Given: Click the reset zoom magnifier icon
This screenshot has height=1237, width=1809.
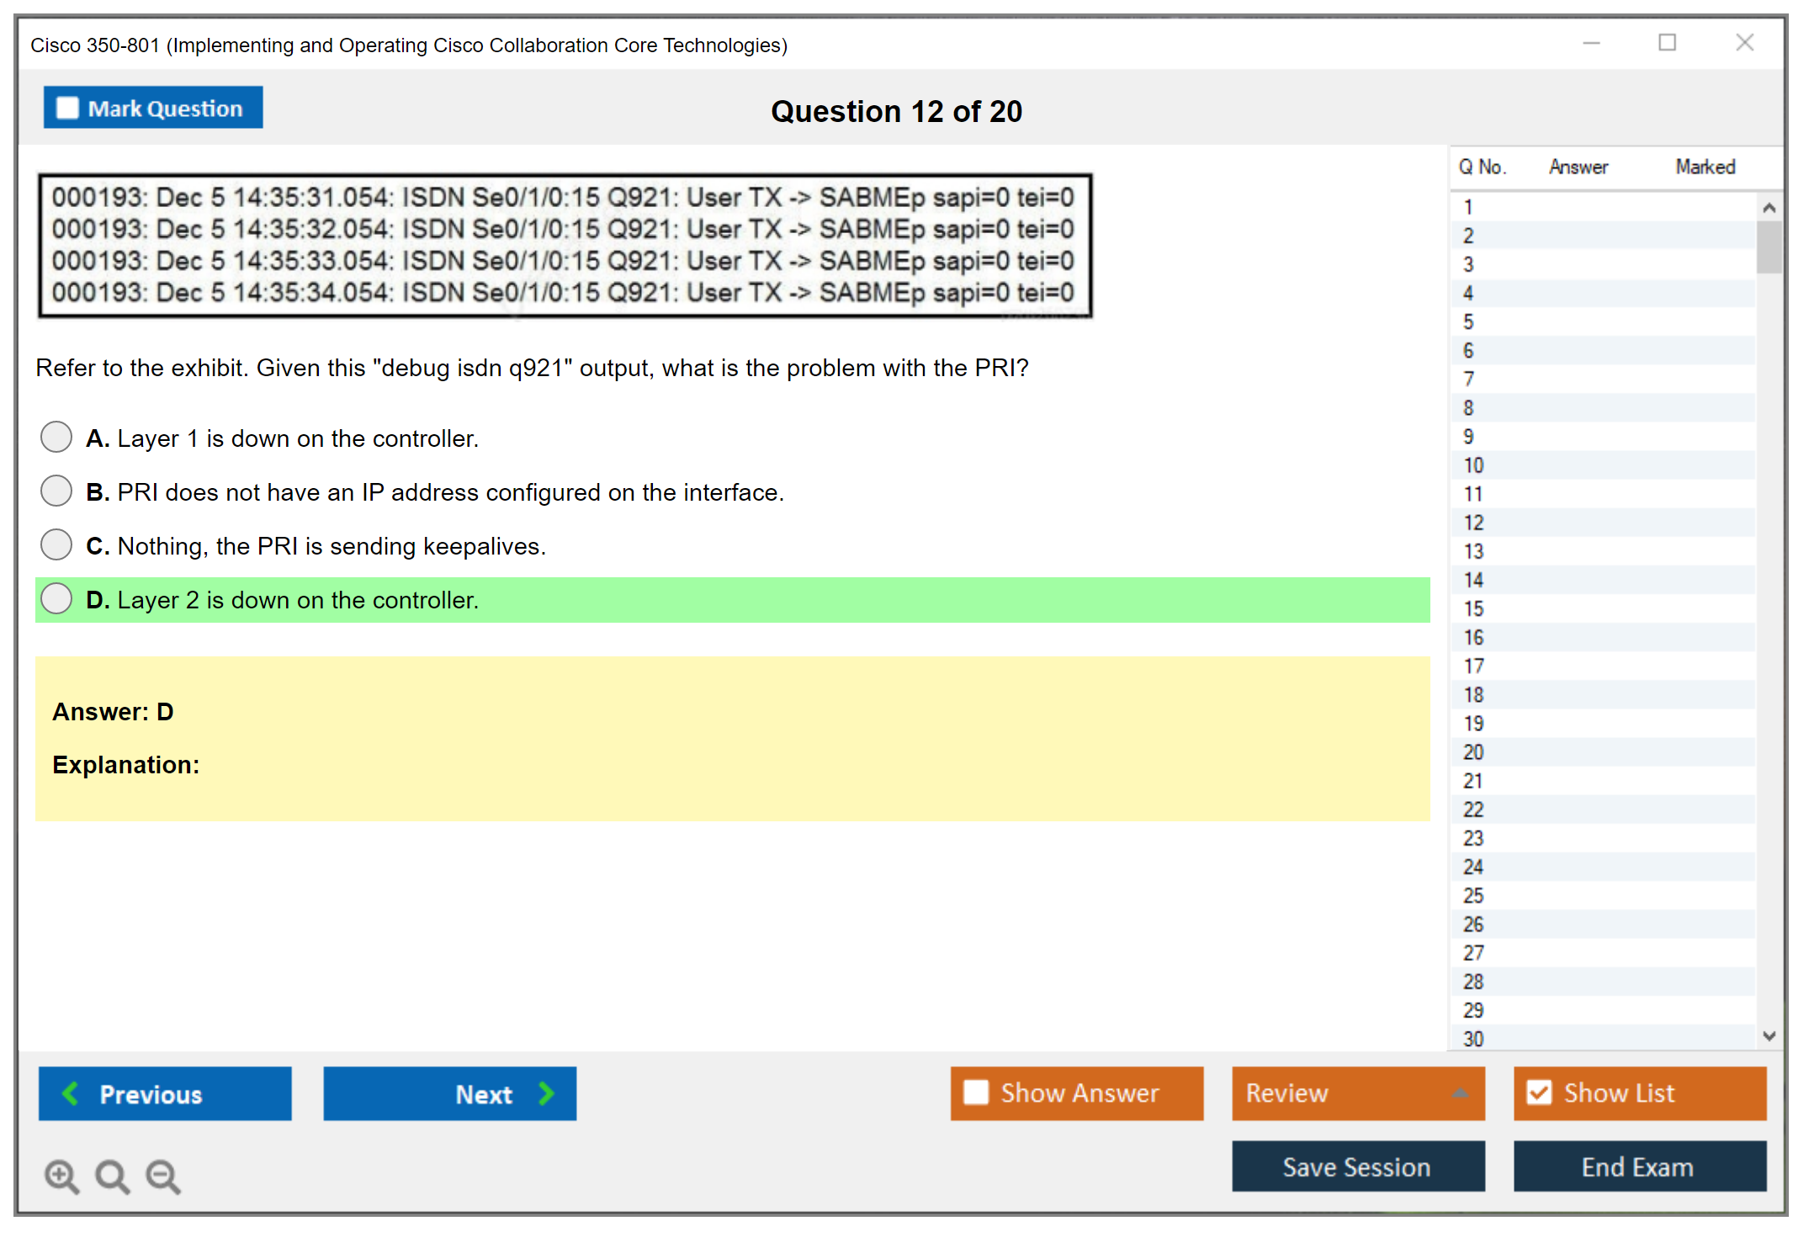Looking at the screenshot, I should 112,1176.
